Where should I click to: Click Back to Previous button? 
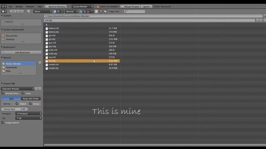pos(55,7)
